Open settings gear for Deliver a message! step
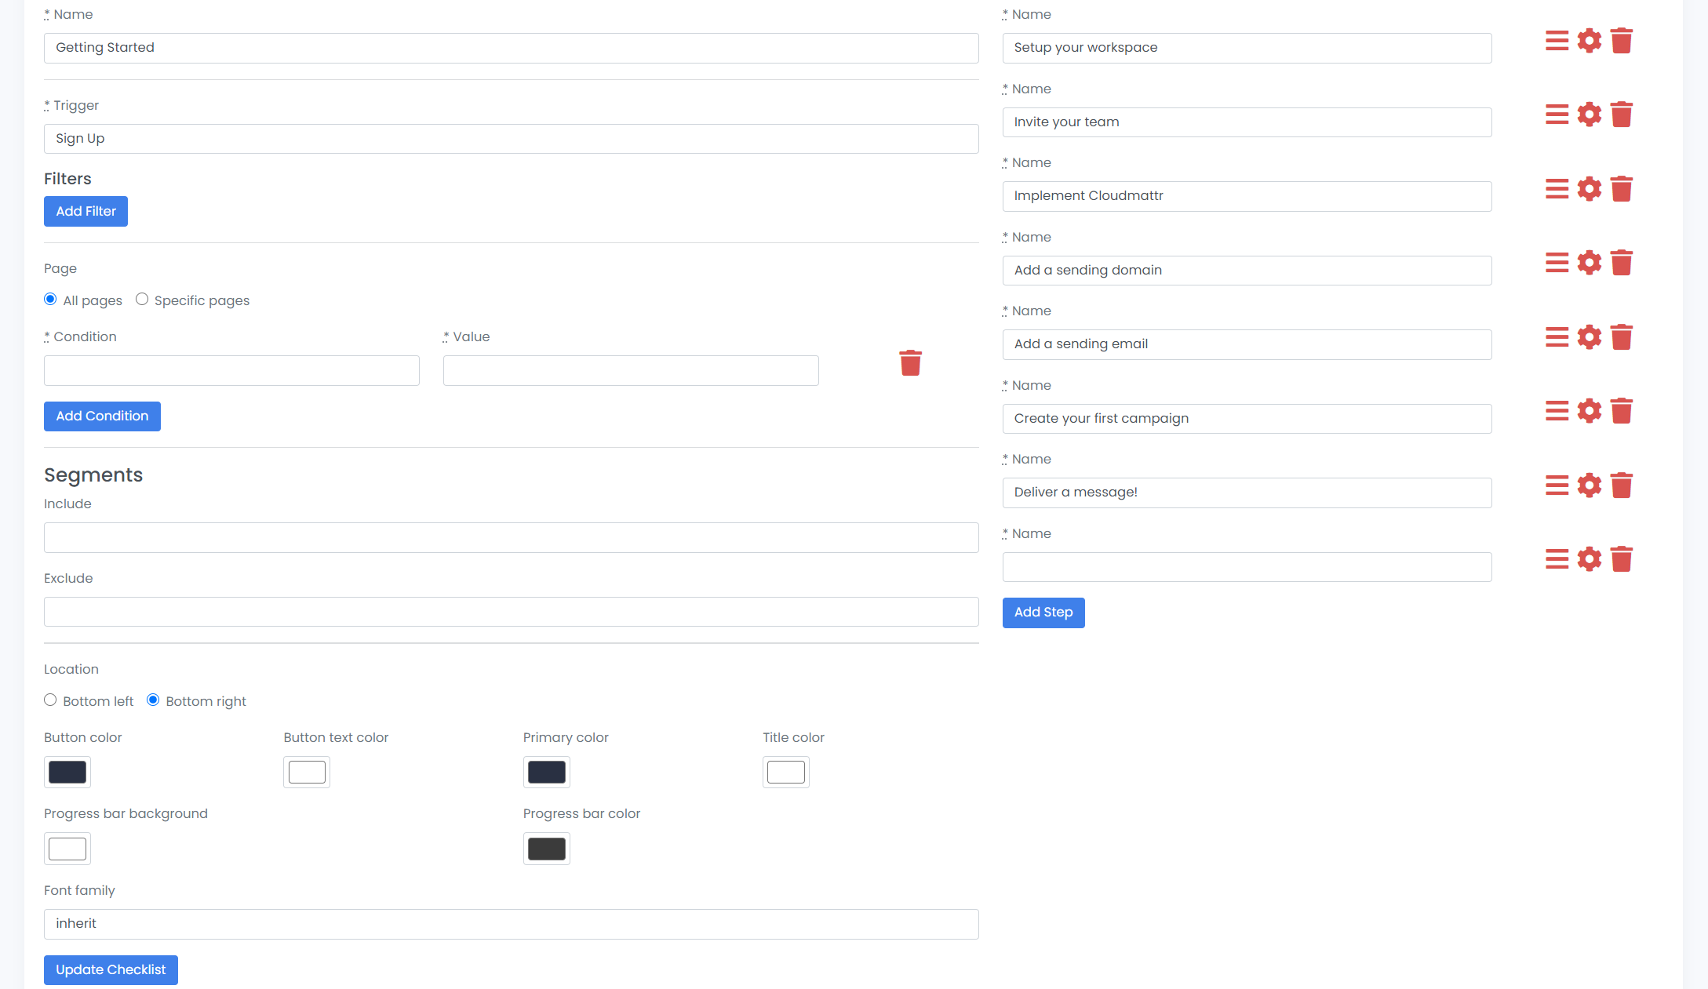The image size is (1708, 989). [1589, 485]
